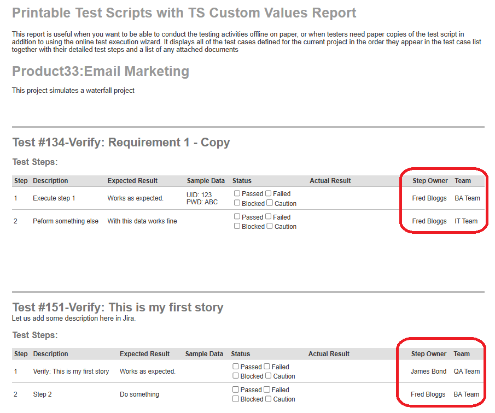Image resolution: width=495 pixels, height=413 pixels.
Task: Click the Product33:Email Marketing project title
Action: pos(101,72)
